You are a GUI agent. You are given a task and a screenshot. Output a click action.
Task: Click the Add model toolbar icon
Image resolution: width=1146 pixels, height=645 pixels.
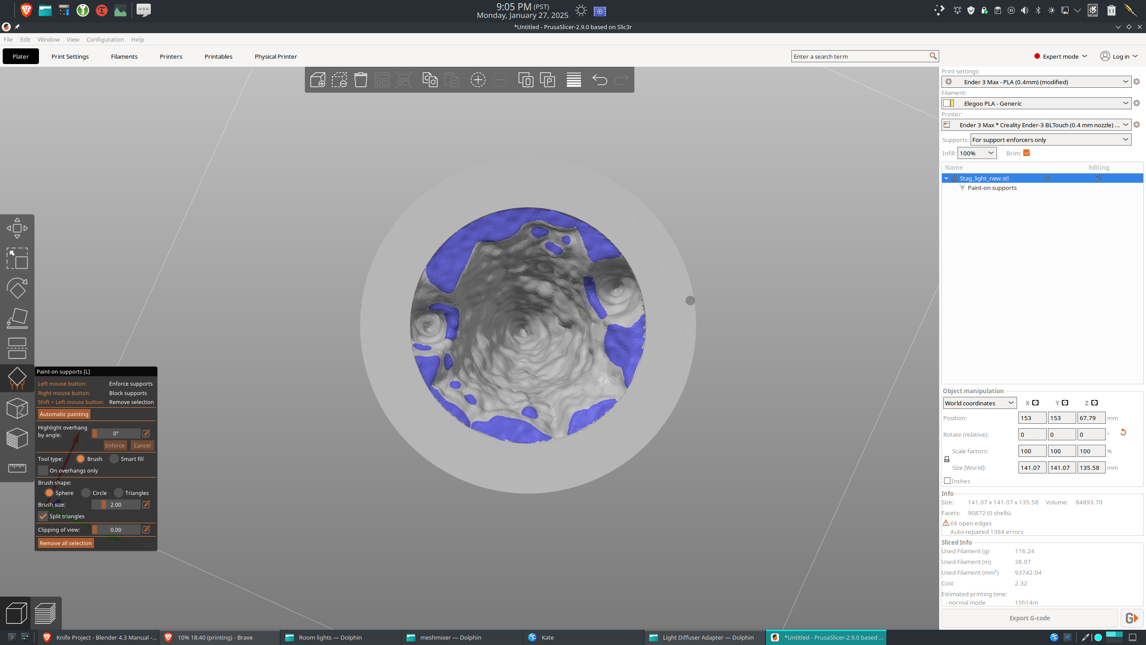(317, 80)
